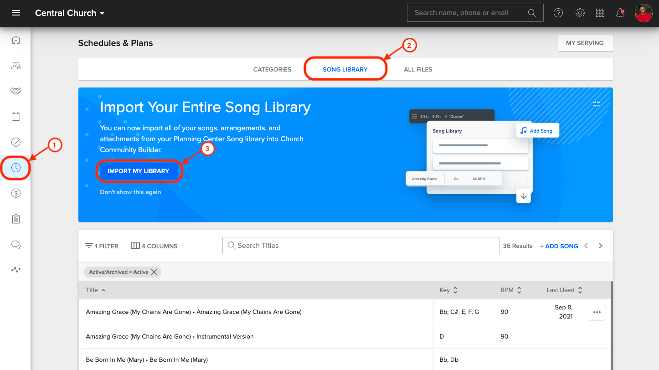
Task: Select the People icon in the sidebar
Action: pos(15,66)
